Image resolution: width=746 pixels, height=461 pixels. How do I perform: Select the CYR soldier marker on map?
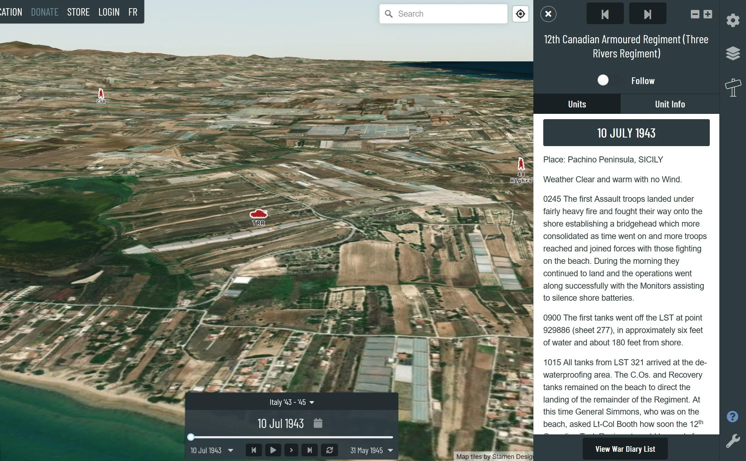pos(101,94)
